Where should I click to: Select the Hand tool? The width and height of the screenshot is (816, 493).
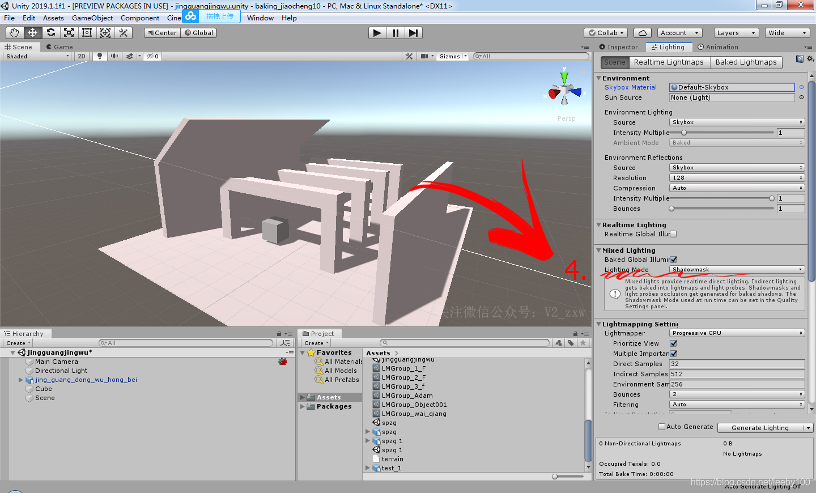pos(15,33)
